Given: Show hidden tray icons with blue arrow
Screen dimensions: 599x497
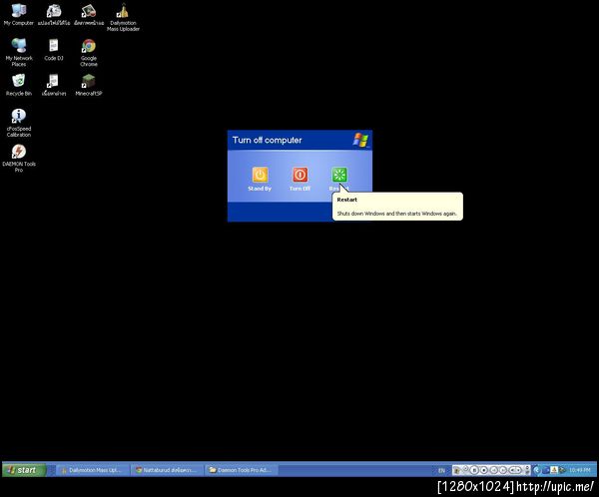Looking at the screenshot, I should [537, 470].
